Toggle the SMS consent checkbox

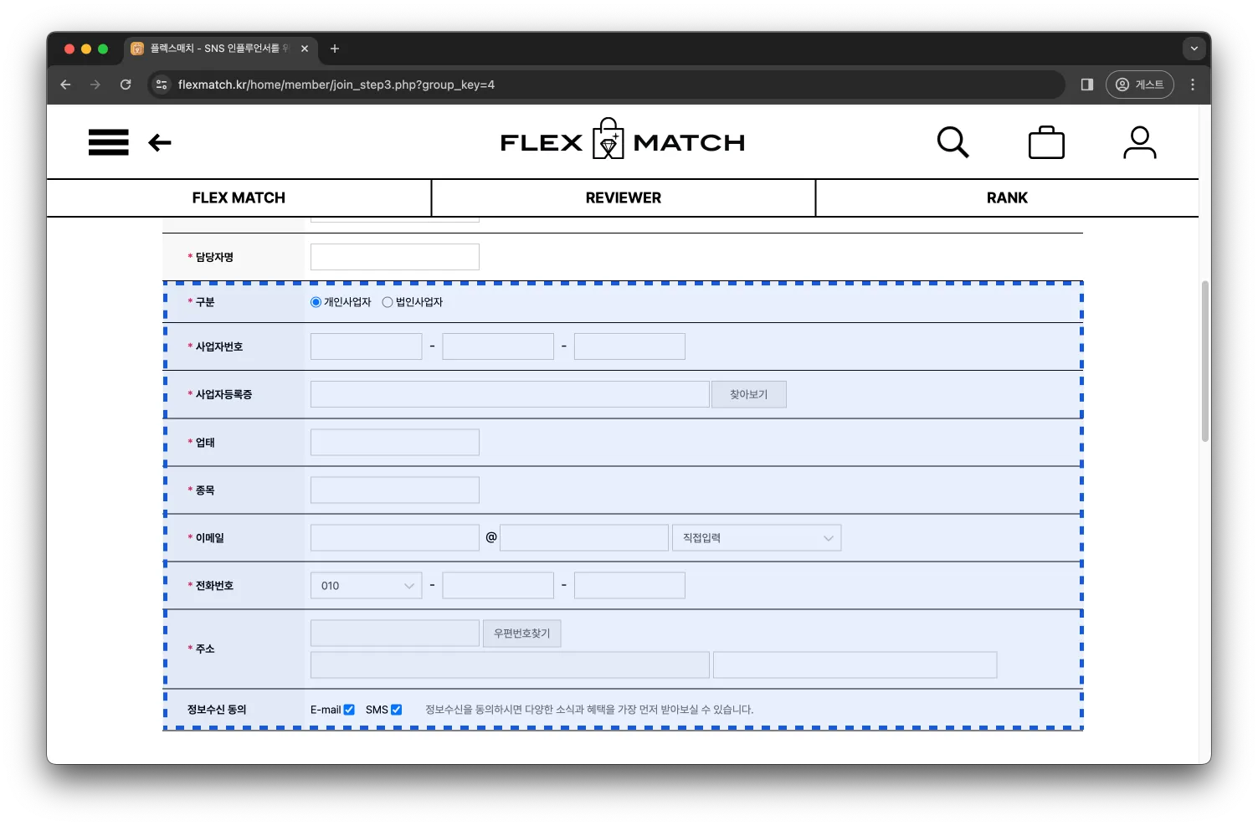tap(397, 710)
